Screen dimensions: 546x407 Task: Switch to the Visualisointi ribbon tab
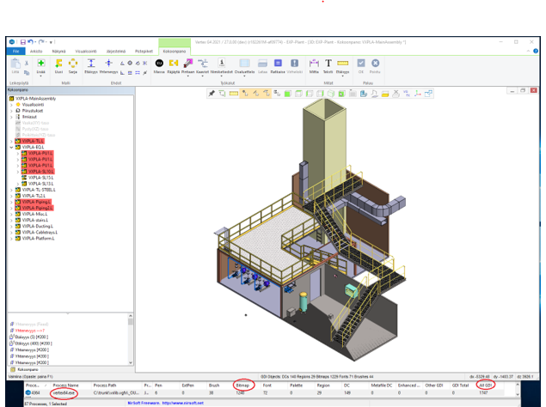pyautogui.click(x=88, y=52)
